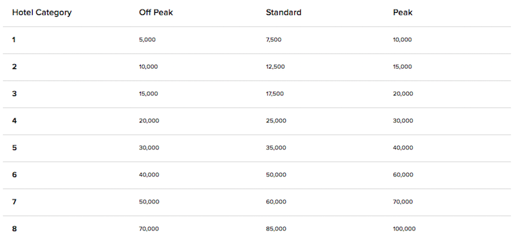Select the 25,000 Standard value
Screen dimensions: 515x242
coord(276,121)
